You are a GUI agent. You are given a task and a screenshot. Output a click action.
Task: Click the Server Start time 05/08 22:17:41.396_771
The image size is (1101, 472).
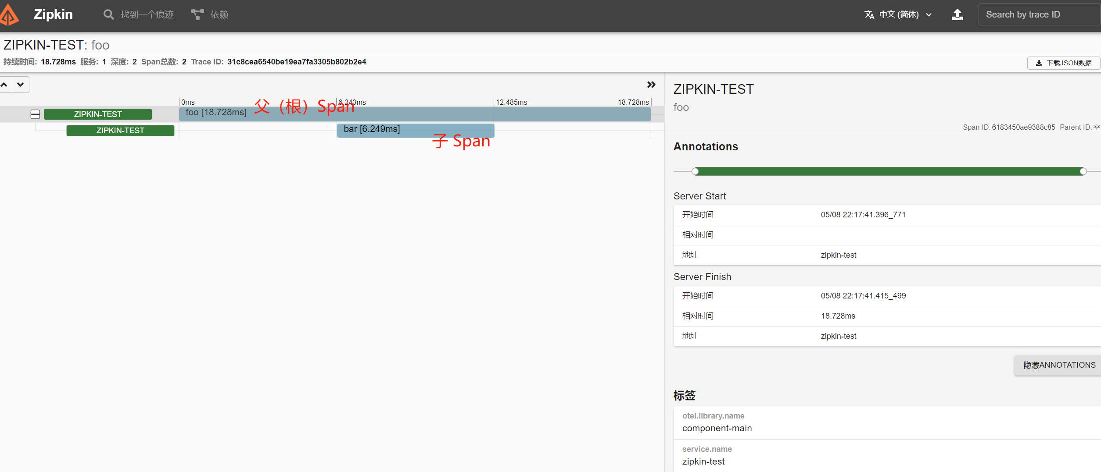tap(863, 215)
